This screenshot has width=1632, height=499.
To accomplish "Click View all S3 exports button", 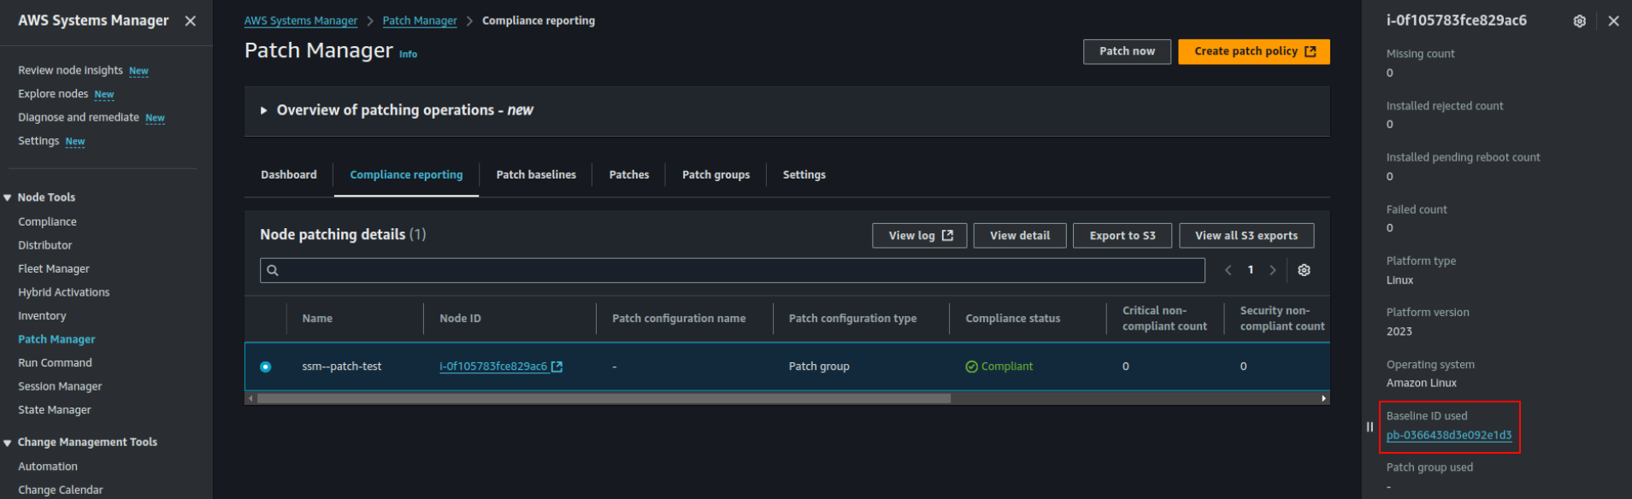I will click(1246, 236).
